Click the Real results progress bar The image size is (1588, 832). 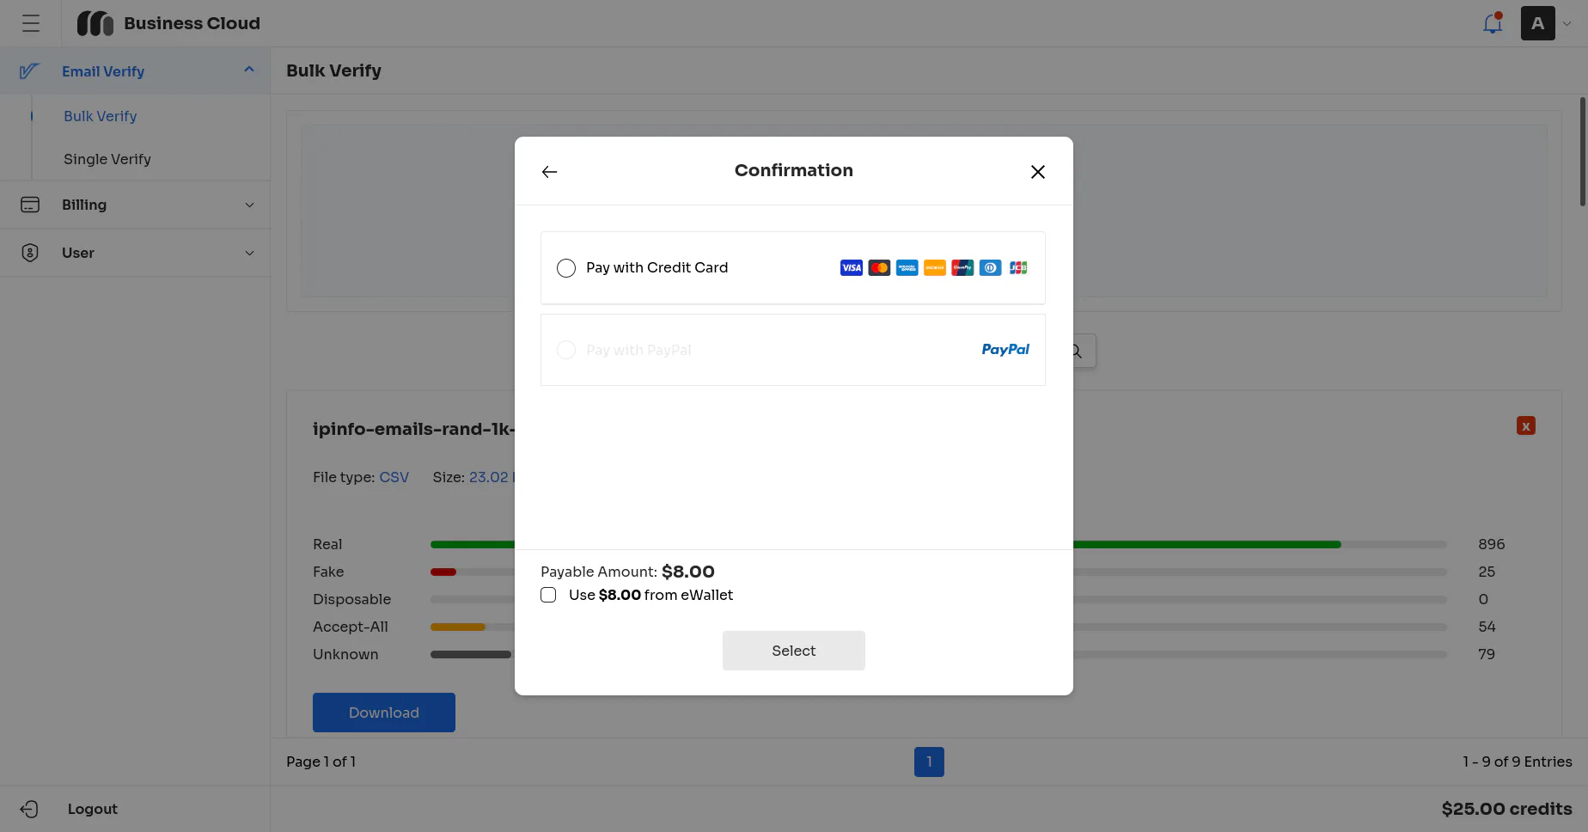tap(938, 544)
